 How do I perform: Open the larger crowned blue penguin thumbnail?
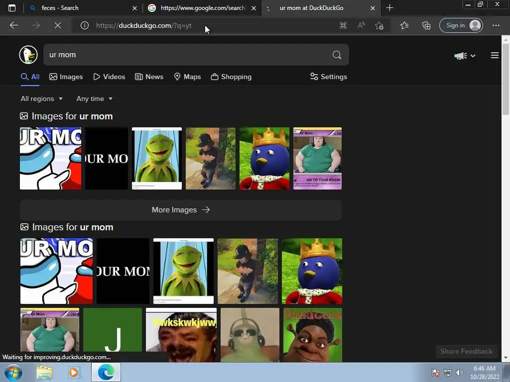(312, 271)
